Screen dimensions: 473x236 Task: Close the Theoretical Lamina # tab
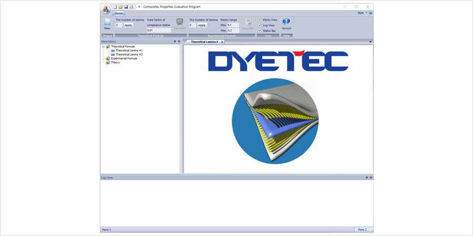point(222,42)
